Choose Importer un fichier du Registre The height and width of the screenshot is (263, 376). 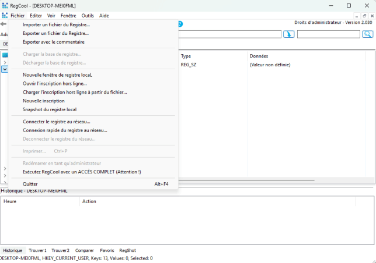coord(56,25)
